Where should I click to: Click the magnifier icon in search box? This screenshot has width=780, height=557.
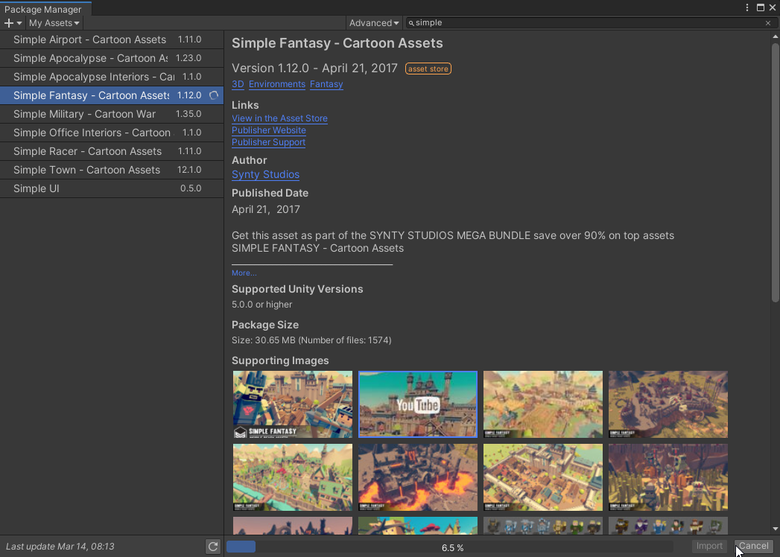tap(411, 23)
